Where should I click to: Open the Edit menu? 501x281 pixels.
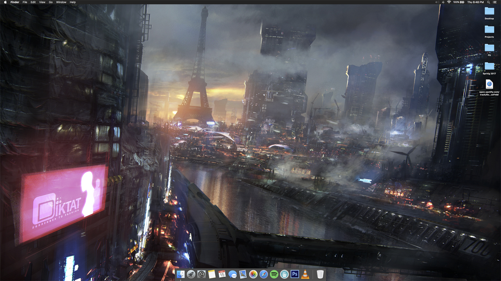(33, 2)
